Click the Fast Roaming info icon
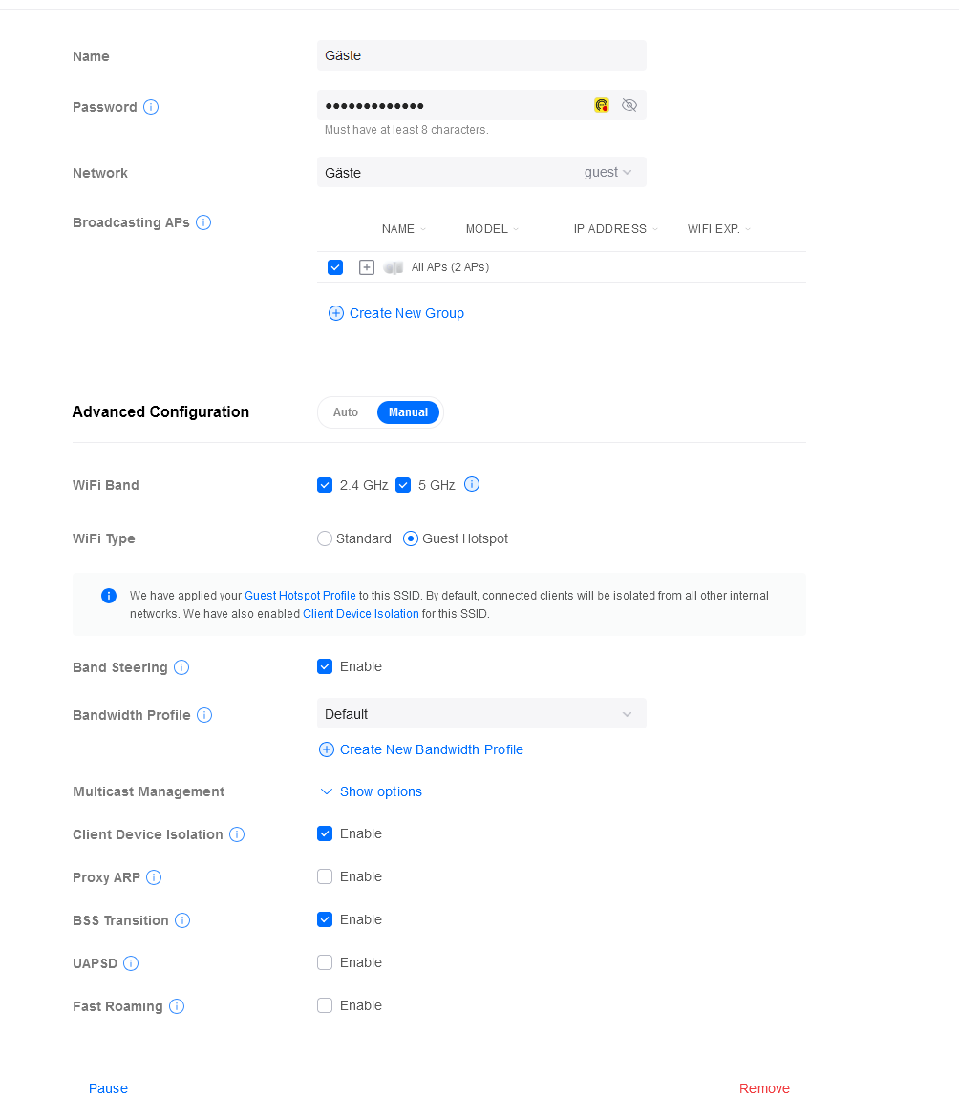Image resolution: width=959 pixels, height=1118 pixels. click(x=177, y=1006)
